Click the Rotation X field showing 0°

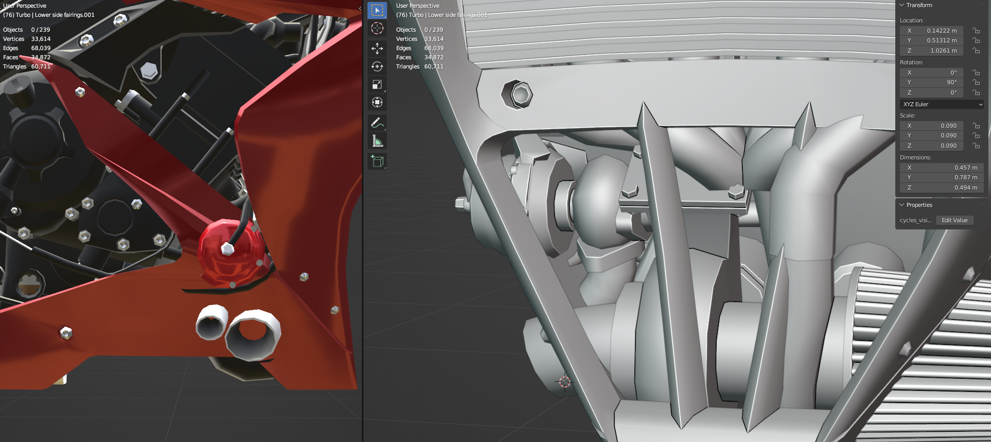tap(932, 73)
